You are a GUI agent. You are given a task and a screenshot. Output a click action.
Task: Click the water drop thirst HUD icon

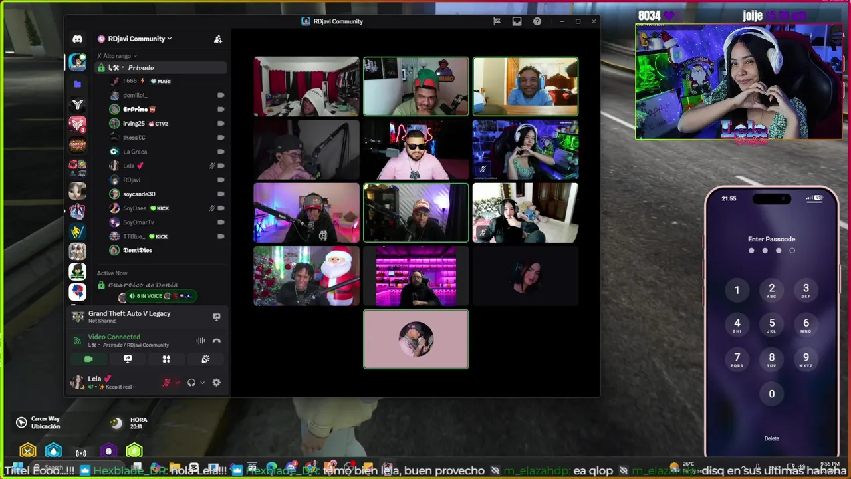(x=54, y=451)
